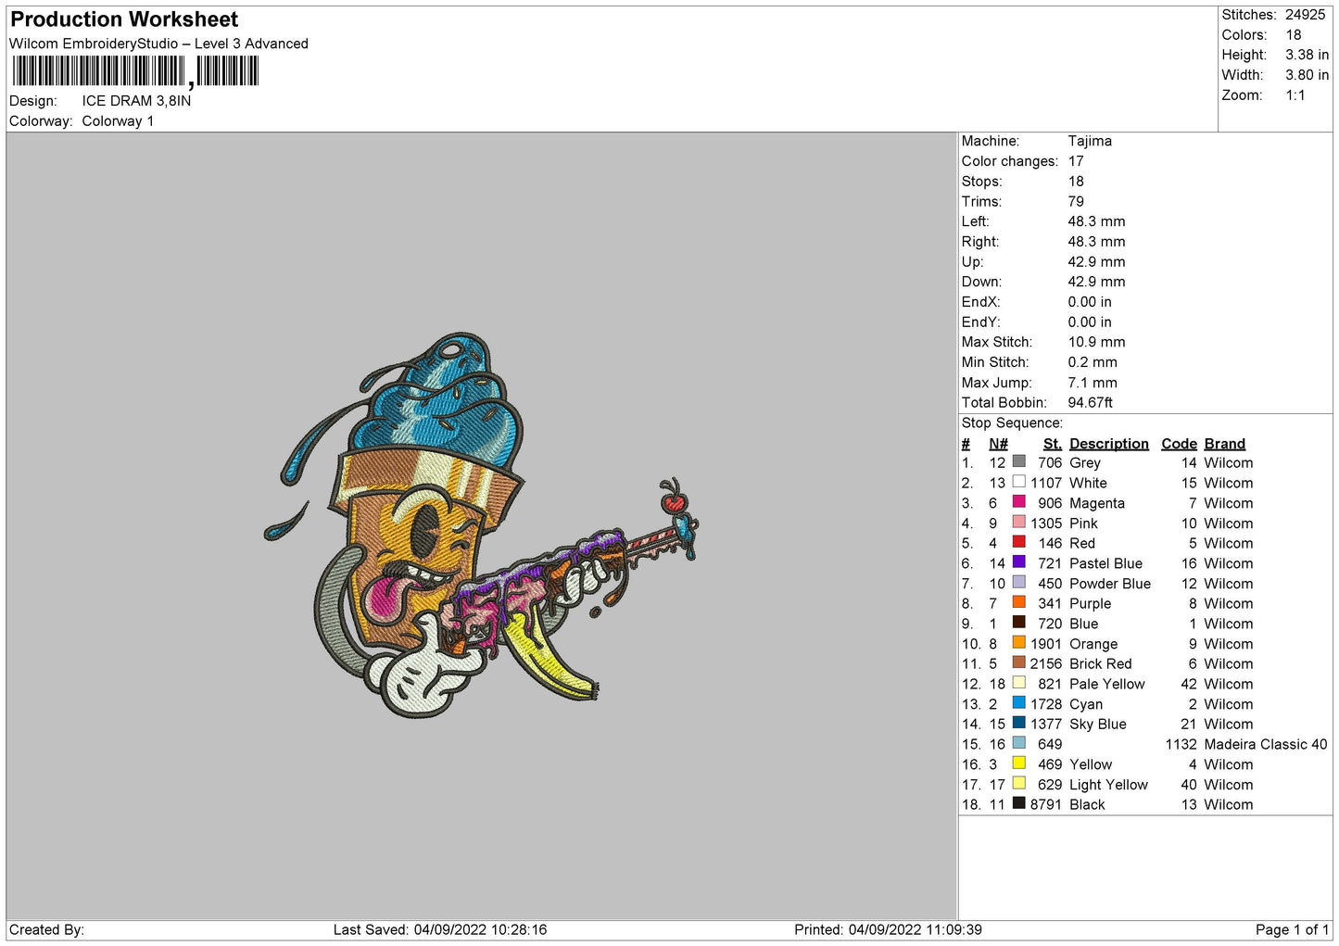This screenshot has width=1339, height=946.
Task: Click the Yellow thread swatch
Action: point(1019,763)
